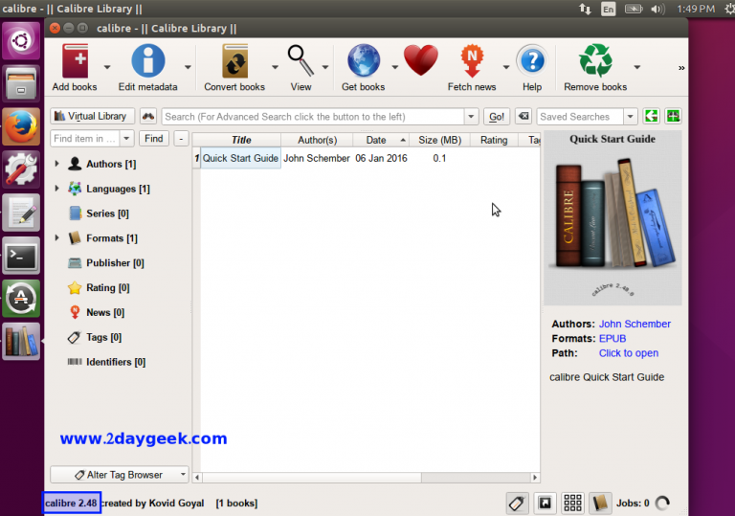
Task: Click the Add books icon
Action: [x=75, y=61]
